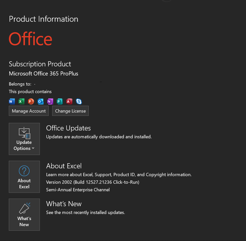Click the Outlook app icon
This screenshot has width=246, height=241.
tap(41, 101)
